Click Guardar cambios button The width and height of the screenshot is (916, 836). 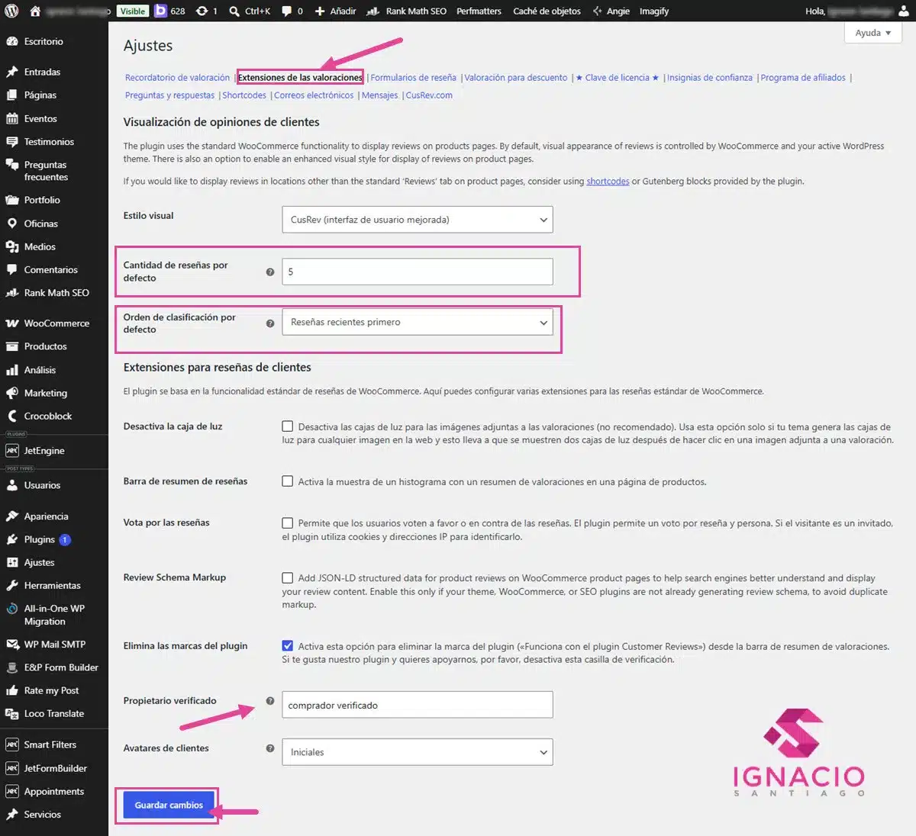pyautogui.click(x=169, y=805)
